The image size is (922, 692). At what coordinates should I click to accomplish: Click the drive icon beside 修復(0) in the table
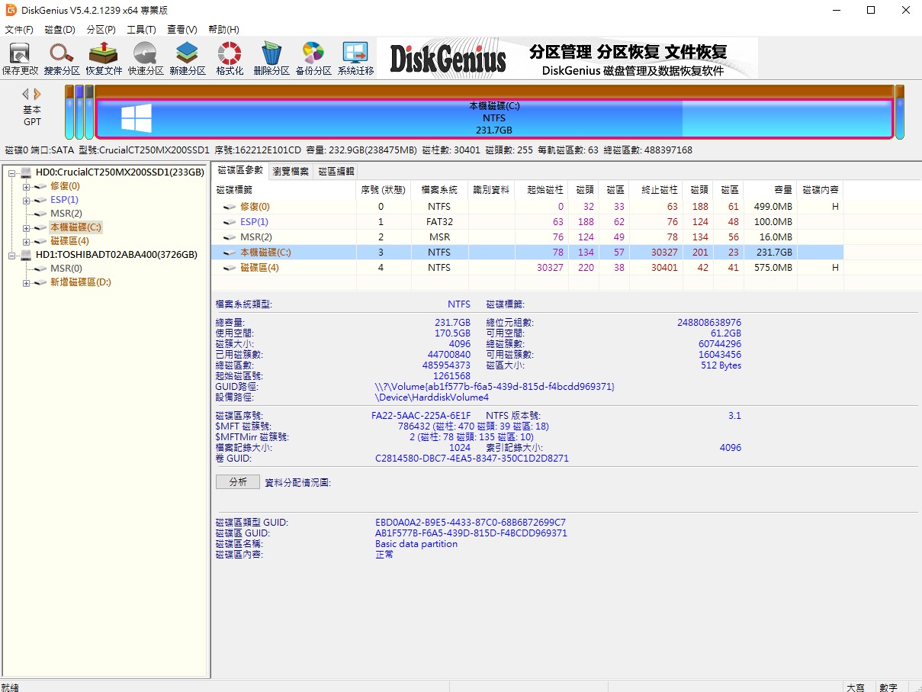pos(230,207)
